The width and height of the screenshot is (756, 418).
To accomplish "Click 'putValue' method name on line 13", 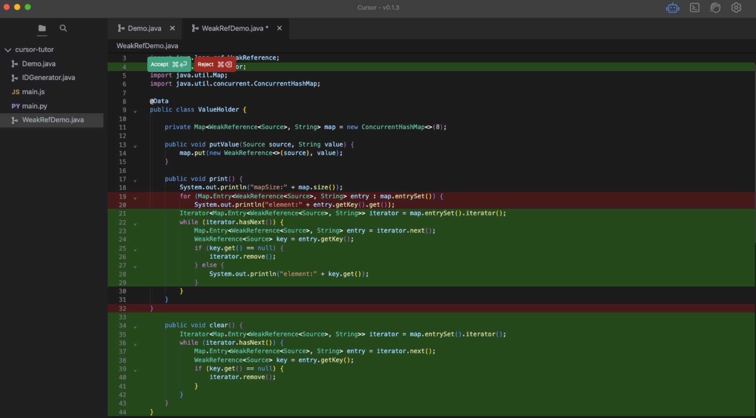I will pos(224,145).
